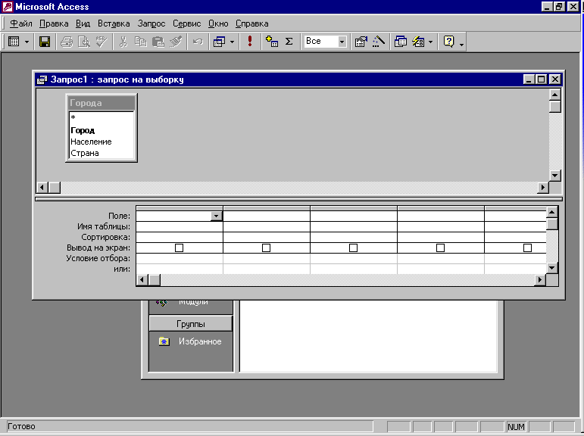This screenshot has height=436, width=584.
Task: Open the Файл menu
Action: click(21, 23)
